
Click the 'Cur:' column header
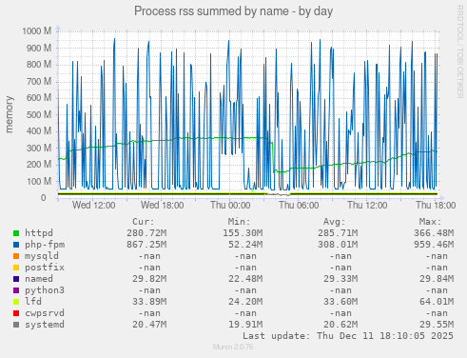click(x=144, y=222)
